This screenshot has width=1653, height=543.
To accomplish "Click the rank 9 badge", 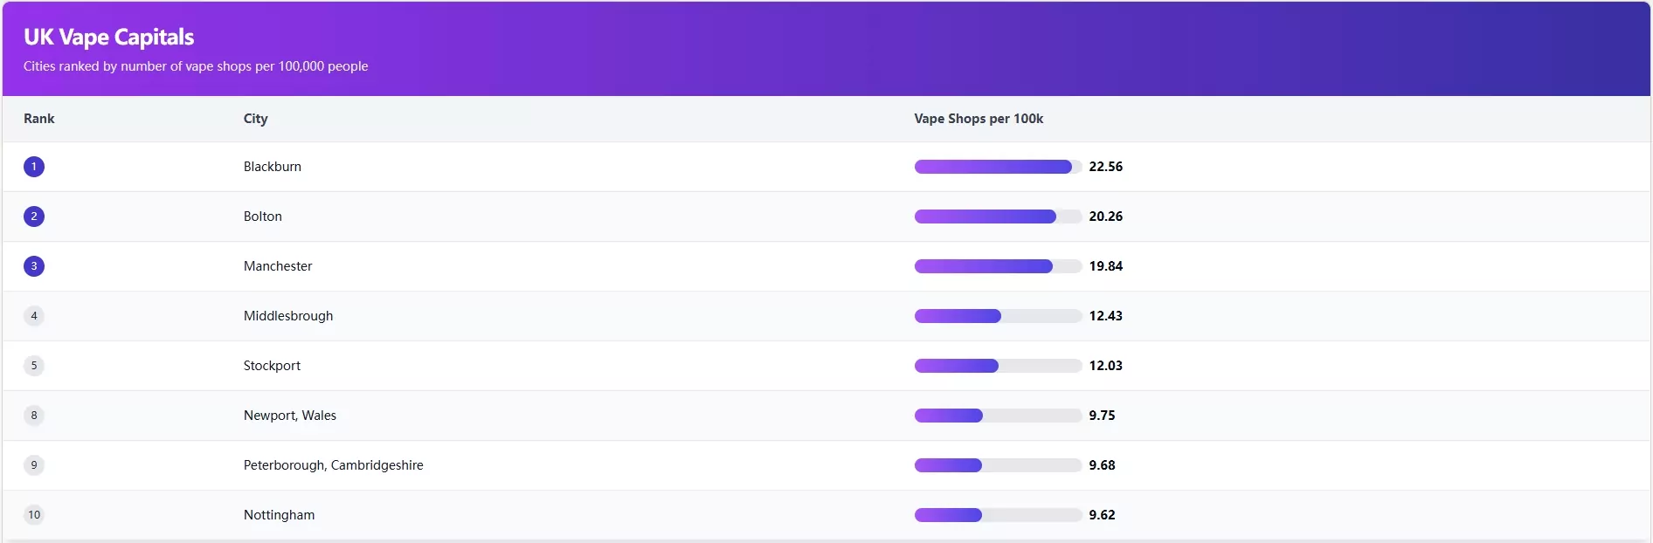I will (x=34, y=465).
